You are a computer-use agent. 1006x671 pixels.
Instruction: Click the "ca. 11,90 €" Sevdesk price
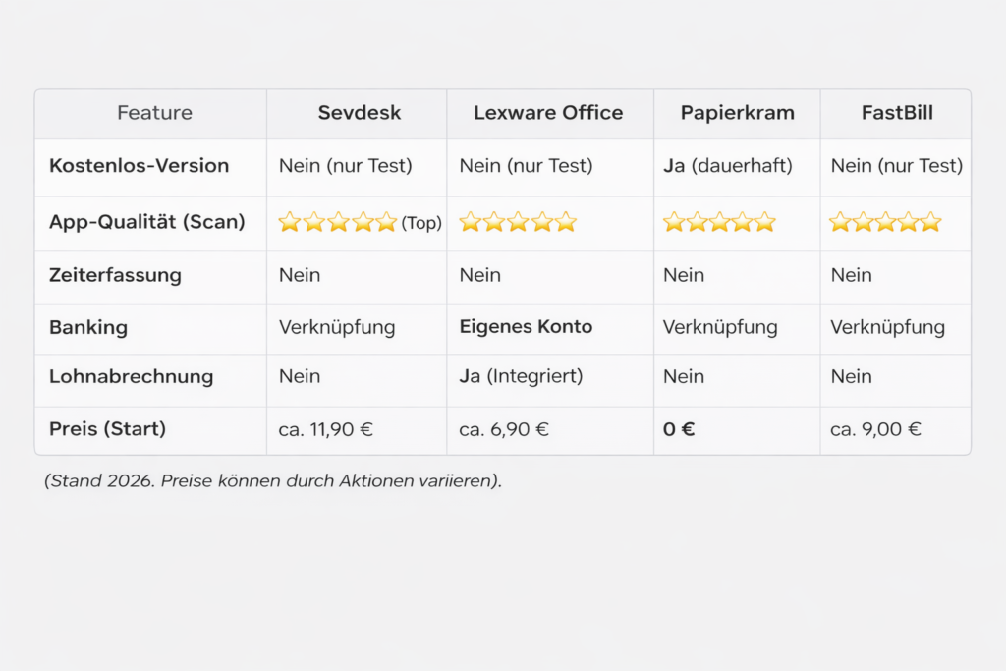[325, 429]
